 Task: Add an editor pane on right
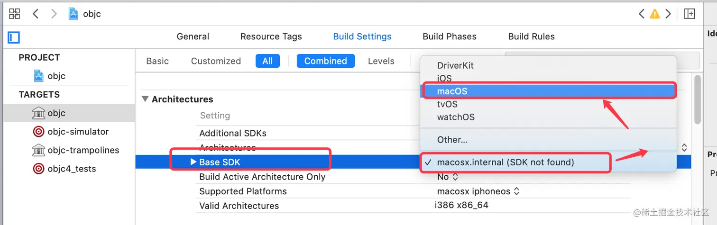689,14
